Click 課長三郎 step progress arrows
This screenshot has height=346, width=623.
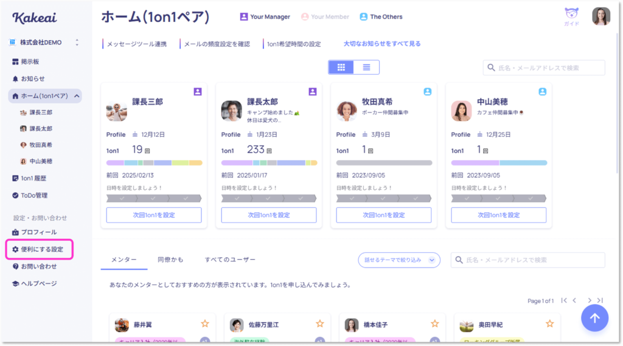click(x=154, y=198)
